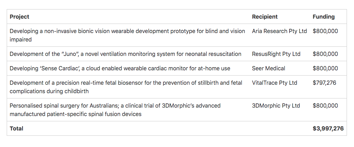354x147 pixels.
Task: Click the $800,000 amount for Seer Medical
Action: (325, 68)
